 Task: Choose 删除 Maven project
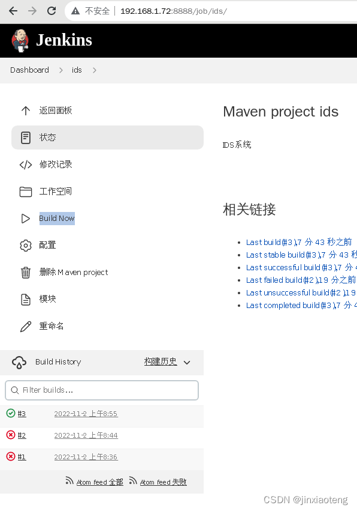coord(74,272)
